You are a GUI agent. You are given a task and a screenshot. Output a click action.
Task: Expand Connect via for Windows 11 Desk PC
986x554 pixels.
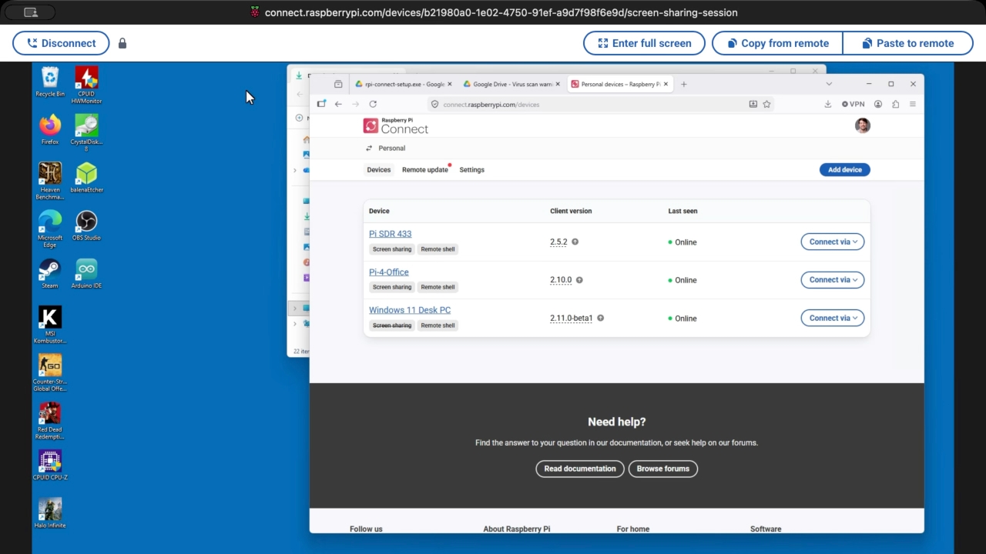click(832, 318)
